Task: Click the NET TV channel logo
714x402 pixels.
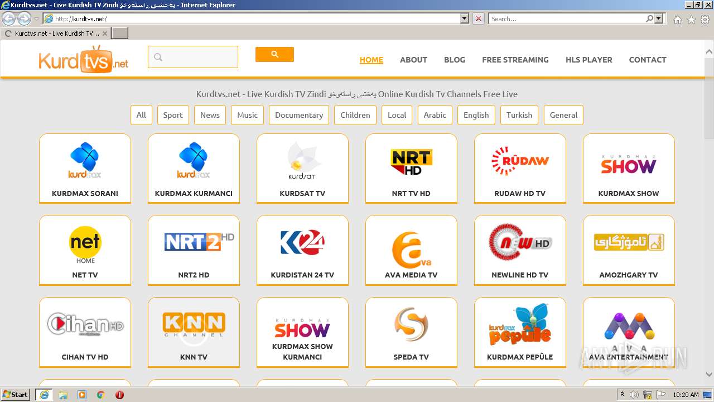Action: (85, 245)
